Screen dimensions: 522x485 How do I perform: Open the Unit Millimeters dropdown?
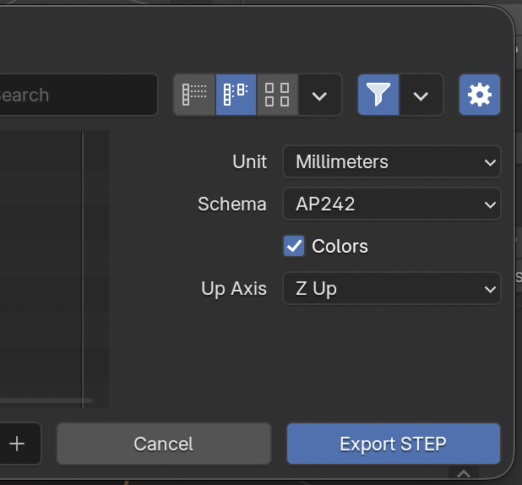[x=392, y=162]
